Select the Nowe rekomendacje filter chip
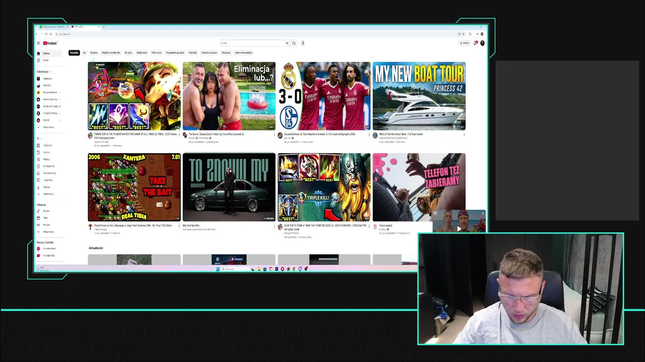Screen dimensions: 645x362 (x=243, y=53)
